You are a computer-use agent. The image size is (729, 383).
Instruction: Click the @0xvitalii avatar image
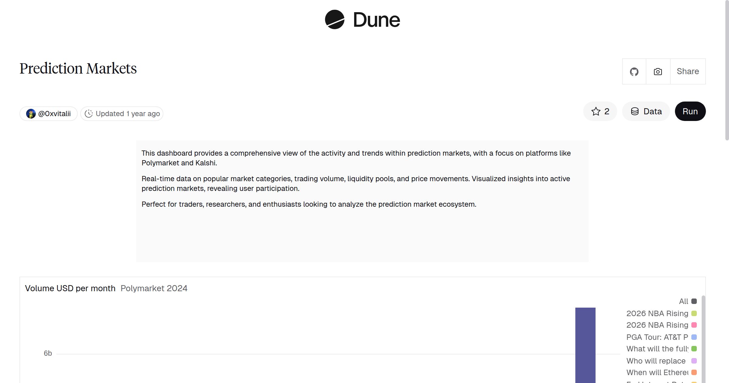[x=31, y=113]
